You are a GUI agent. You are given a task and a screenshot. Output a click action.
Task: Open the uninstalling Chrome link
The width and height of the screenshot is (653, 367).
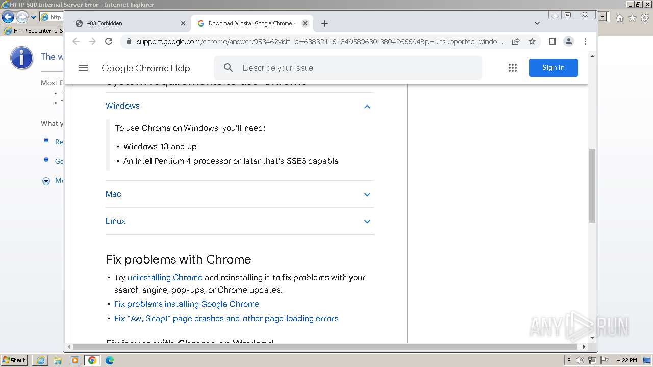[x=165, y=278]
